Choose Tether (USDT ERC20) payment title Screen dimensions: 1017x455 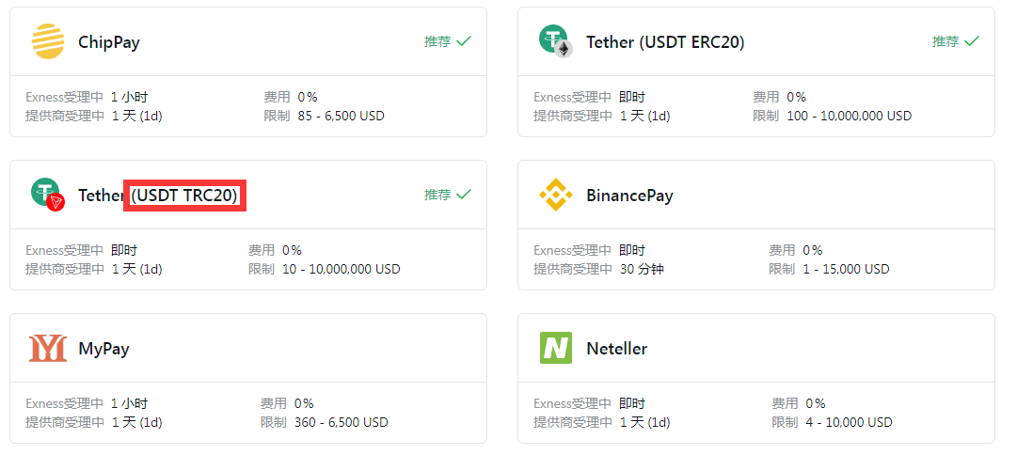[x=665, y=42]
